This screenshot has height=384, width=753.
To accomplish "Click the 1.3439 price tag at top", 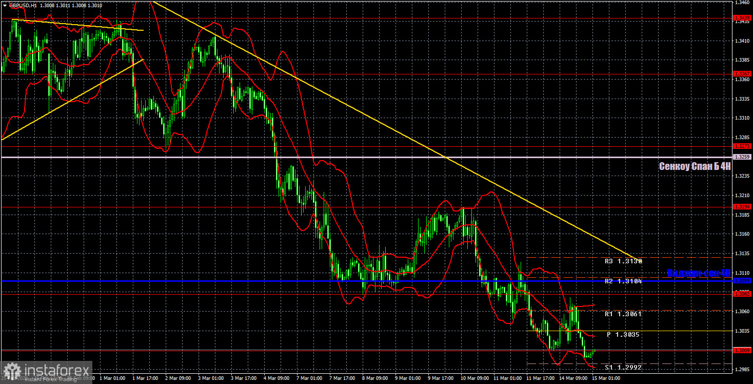I will (743, 18).
